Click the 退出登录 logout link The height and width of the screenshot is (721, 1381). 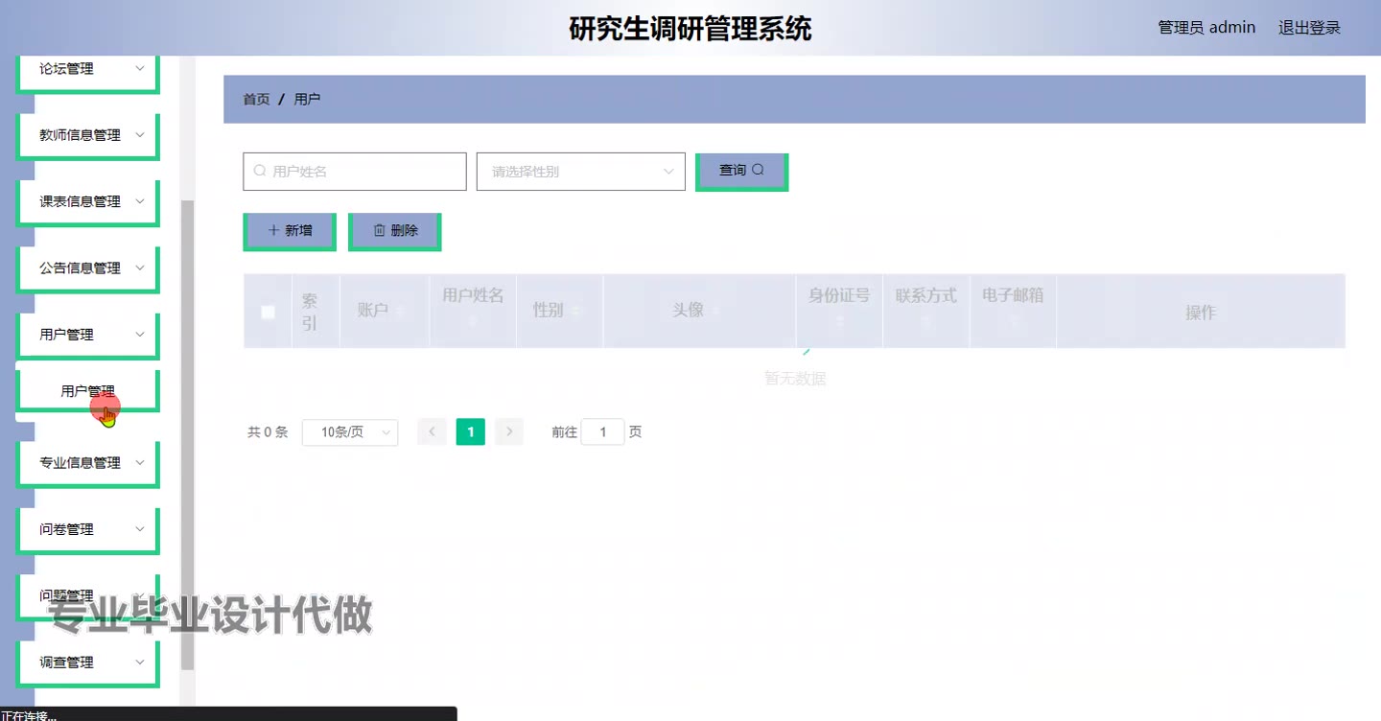(1309, 28)
